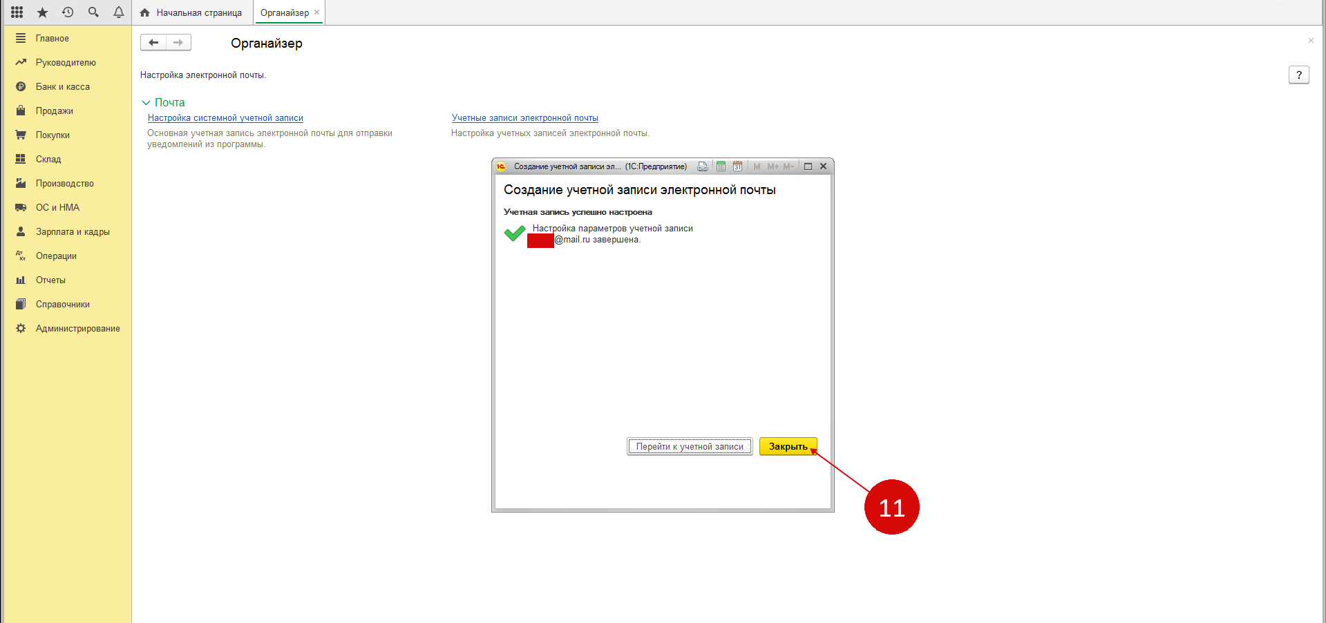Open the Администрирование section
The height and width of the screenshot is (623, 1326).
[67, 328]
